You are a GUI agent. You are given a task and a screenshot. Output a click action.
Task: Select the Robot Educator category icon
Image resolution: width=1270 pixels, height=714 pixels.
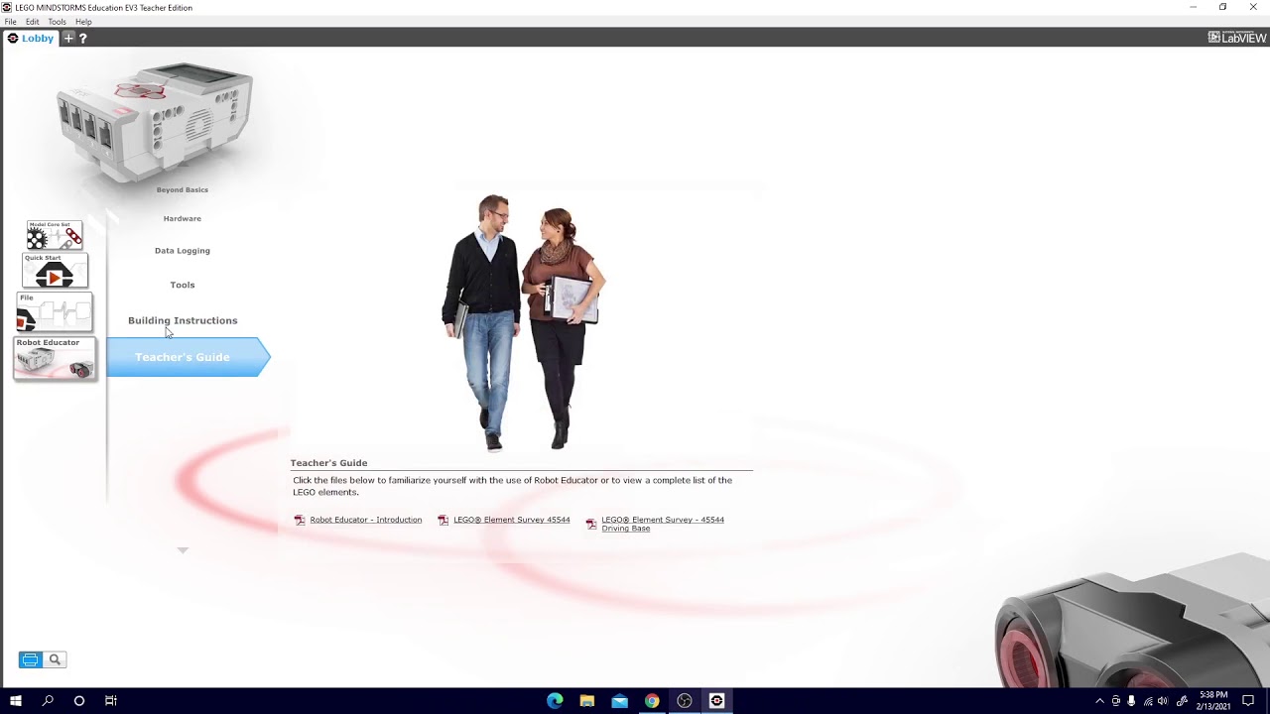55,358
